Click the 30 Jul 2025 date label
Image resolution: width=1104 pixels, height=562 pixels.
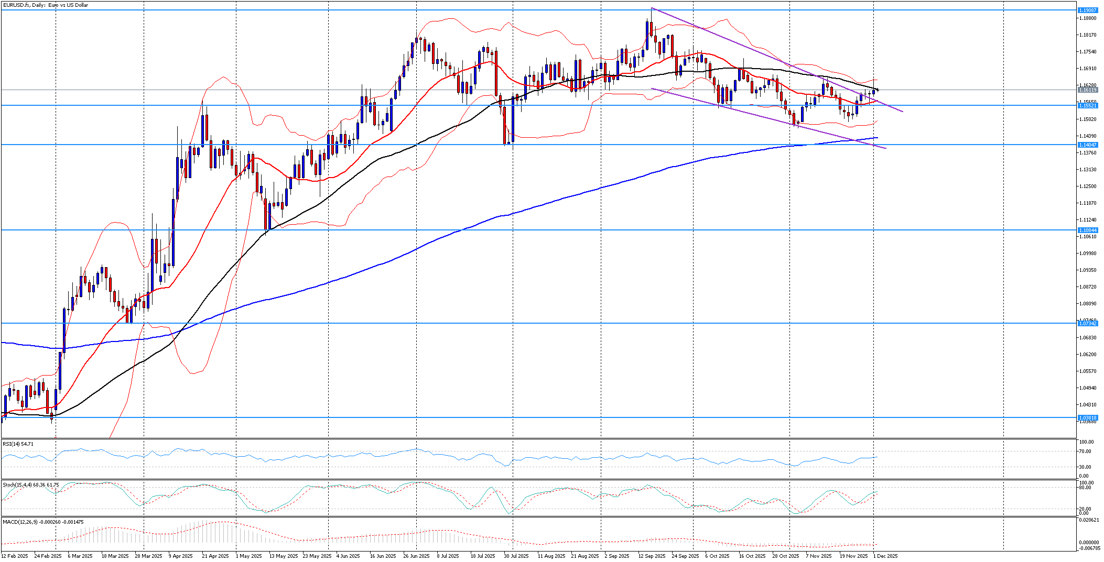tap(516, 556)
